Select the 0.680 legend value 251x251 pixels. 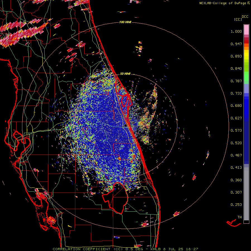click(236, 106)
